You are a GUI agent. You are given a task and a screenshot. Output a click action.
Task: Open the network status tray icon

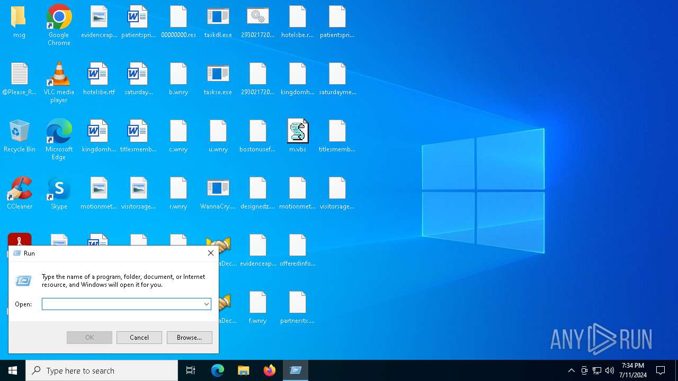tap(597, 370)
